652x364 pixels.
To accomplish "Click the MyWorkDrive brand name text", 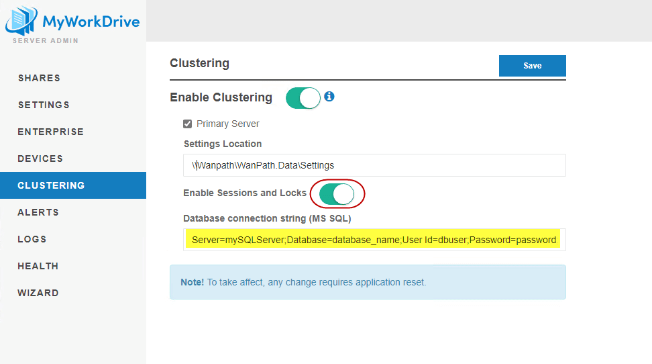I will [91, 21].
